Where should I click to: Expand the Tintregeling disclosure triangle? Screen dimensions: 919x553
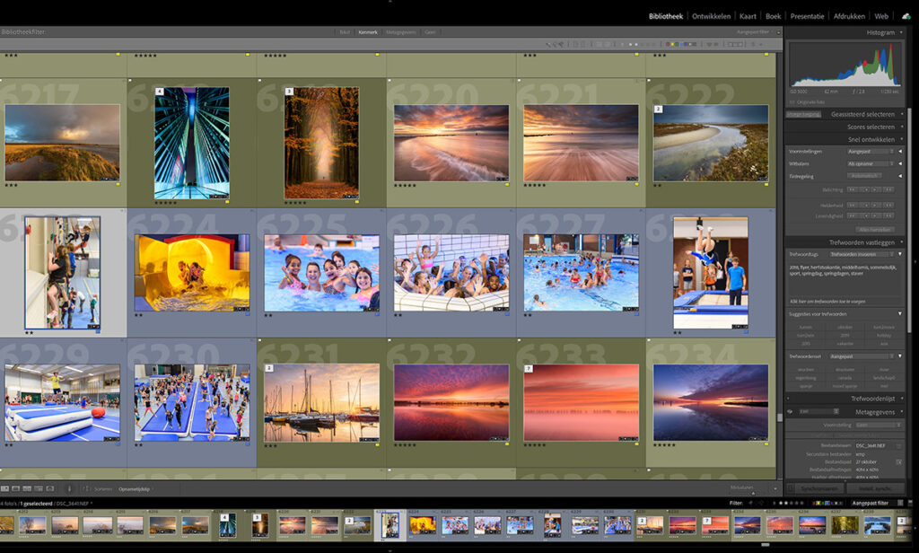tap(900, 176)
